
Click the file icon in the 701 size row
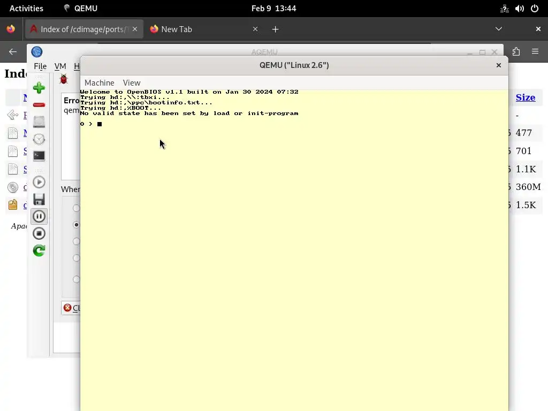[13, 151]
